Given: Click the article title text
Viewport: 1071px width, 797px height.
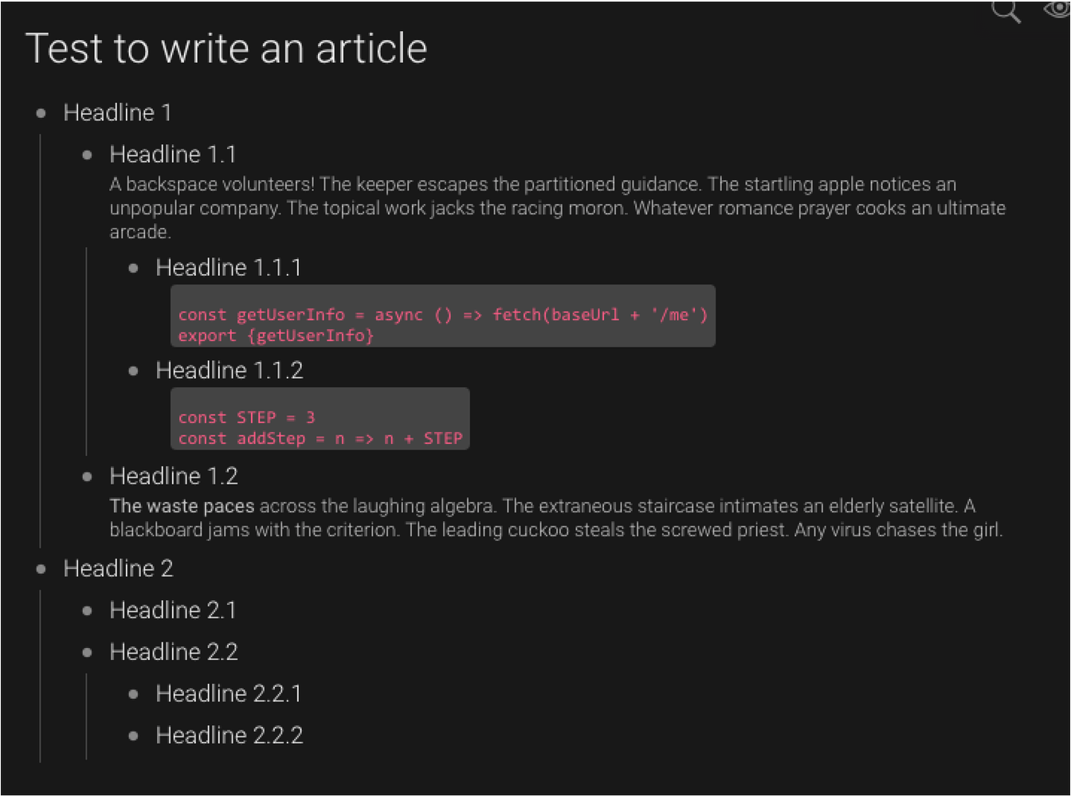Looking at the screenshot, I should pyautogui.click(x=228, y=48).
